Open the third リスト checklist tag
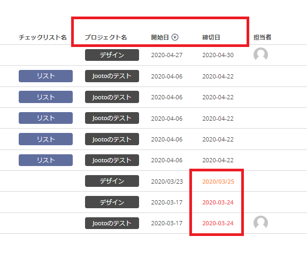 pyautogui.click(x=45, y=118)
